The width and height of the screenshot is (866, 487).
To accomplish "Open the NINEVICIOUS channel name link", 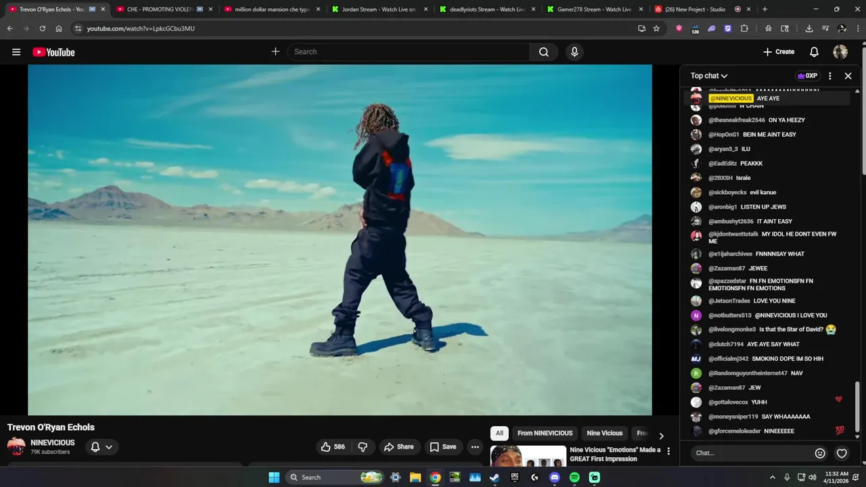I will (x=53, y=442).
